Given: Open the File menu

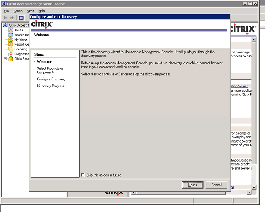Looking at the screenshot, I should coord(6,11).
